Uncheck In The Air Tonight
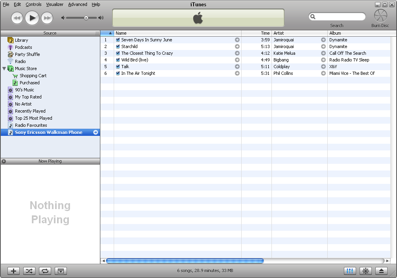 (x=118, y=73)
